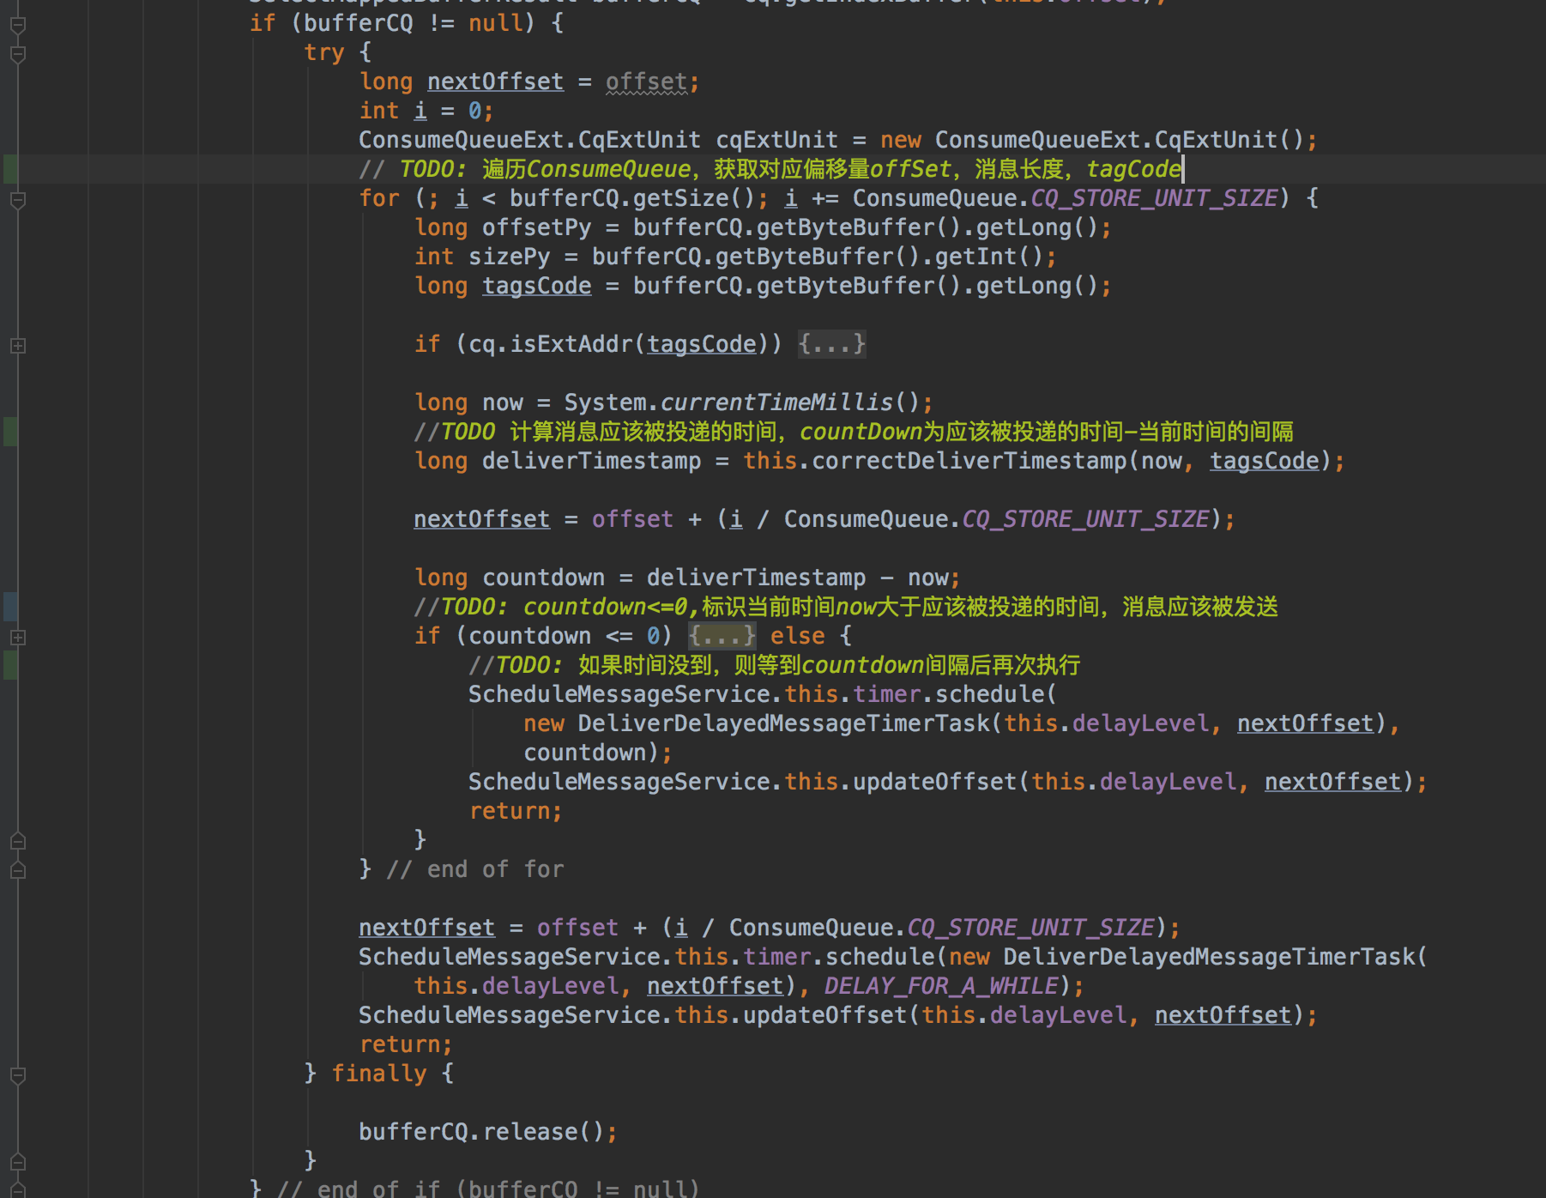Click the "correctDeliverTimestamp" method call
The image size is (1546, 1198).
pos(969,461)
